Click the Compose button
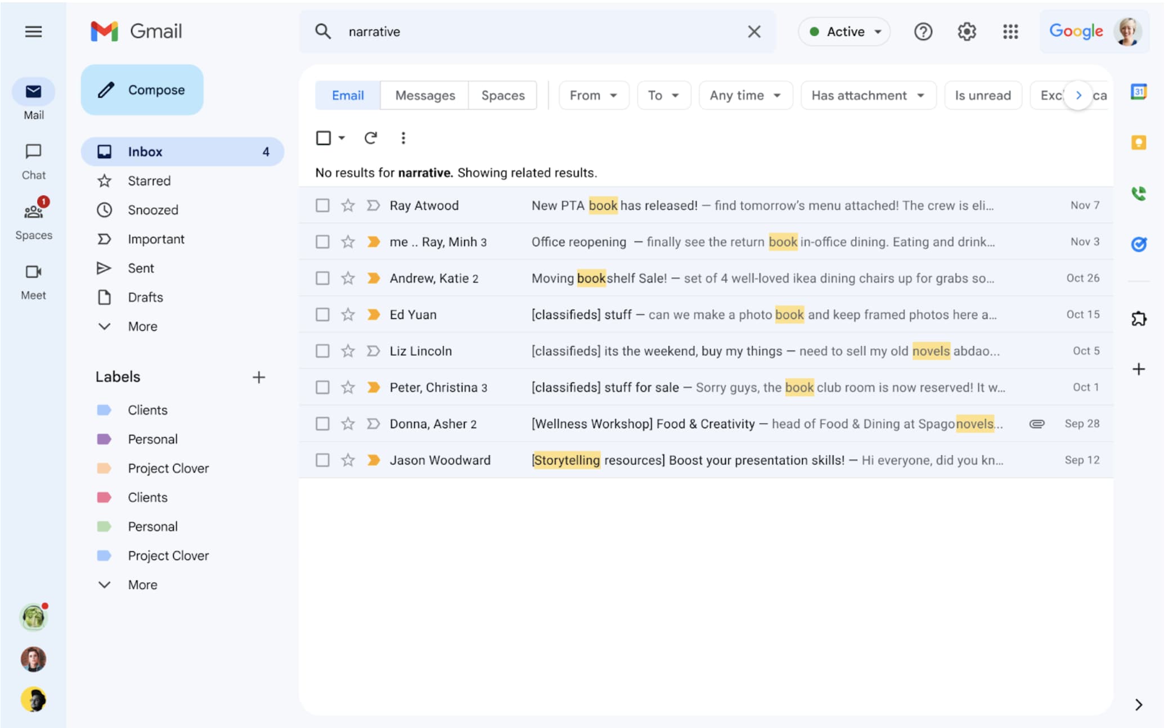 pyautogui.click(x=142, y=90)
